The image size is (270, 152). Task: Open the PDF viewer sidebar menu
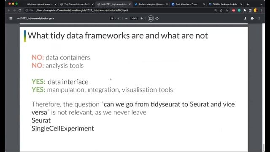[x=11, y=18]
